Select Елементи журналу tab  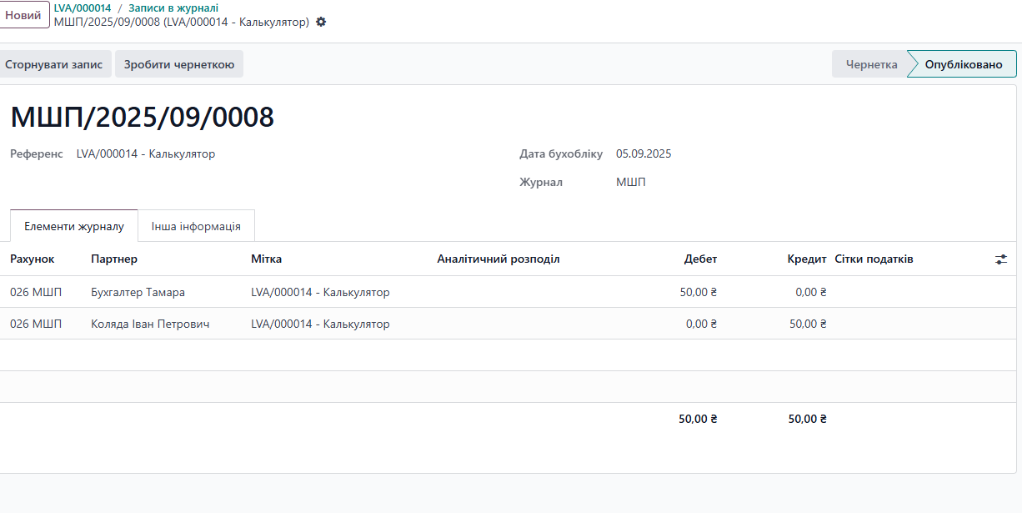[x=74, y=226]
